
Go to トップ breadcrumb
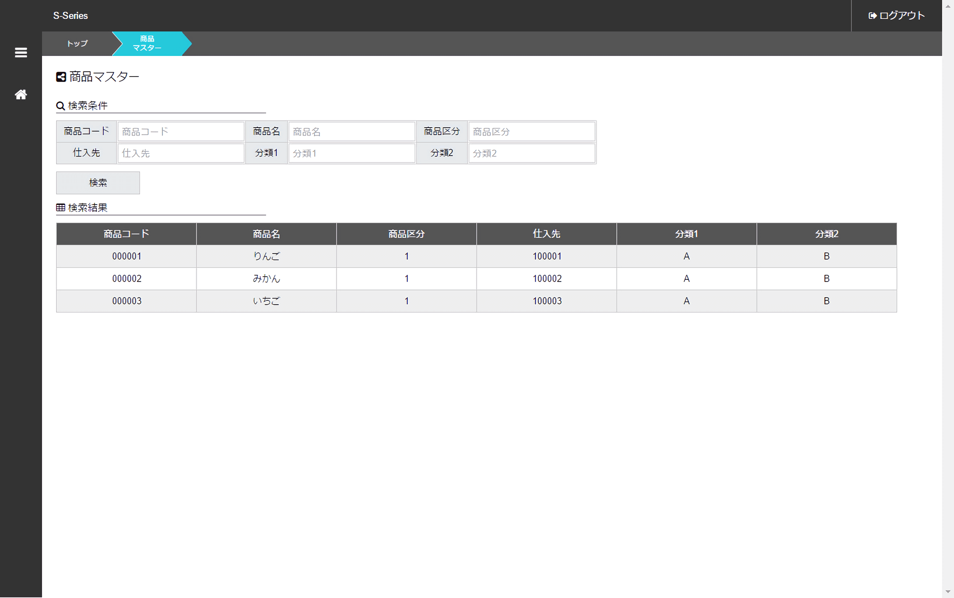[x=77, y=44]
